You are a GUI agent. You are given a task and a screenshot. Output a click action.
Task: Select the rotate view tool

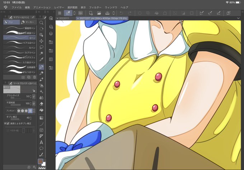point(41,29)
